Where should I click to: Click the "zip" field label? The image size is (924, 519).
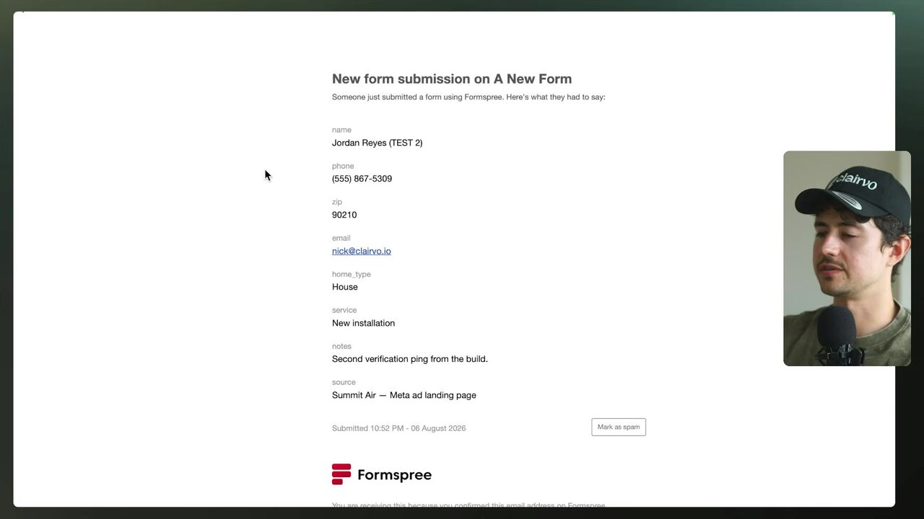point(337,202)
